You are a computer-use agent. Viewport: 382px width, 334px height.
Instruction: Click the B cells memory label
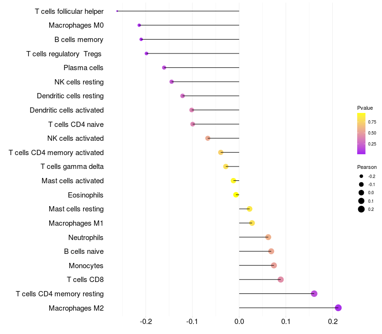(79, 40)
